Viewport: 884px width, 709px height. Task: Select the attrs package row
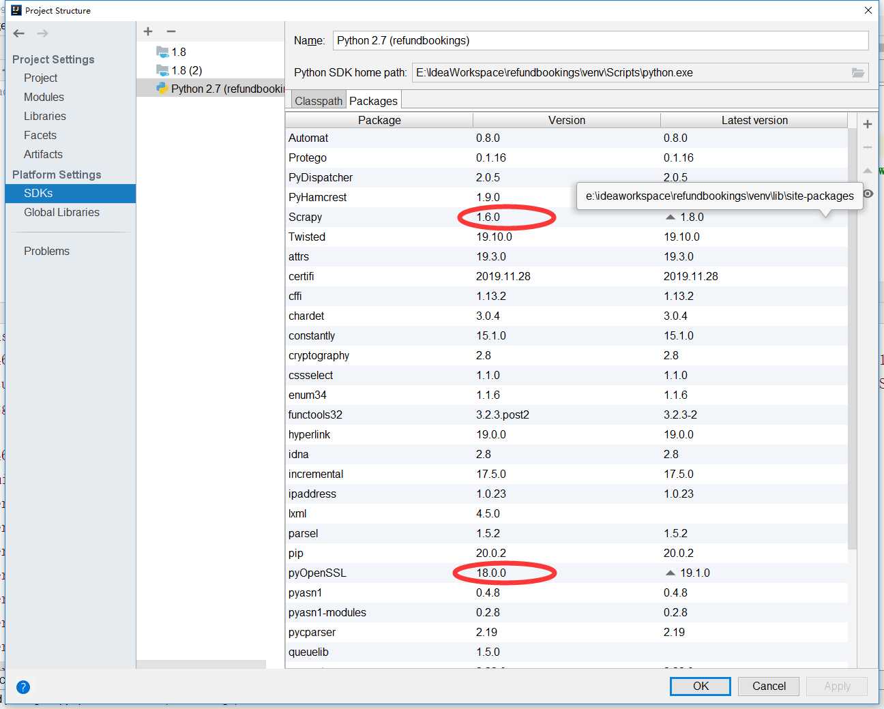point(567,256)
